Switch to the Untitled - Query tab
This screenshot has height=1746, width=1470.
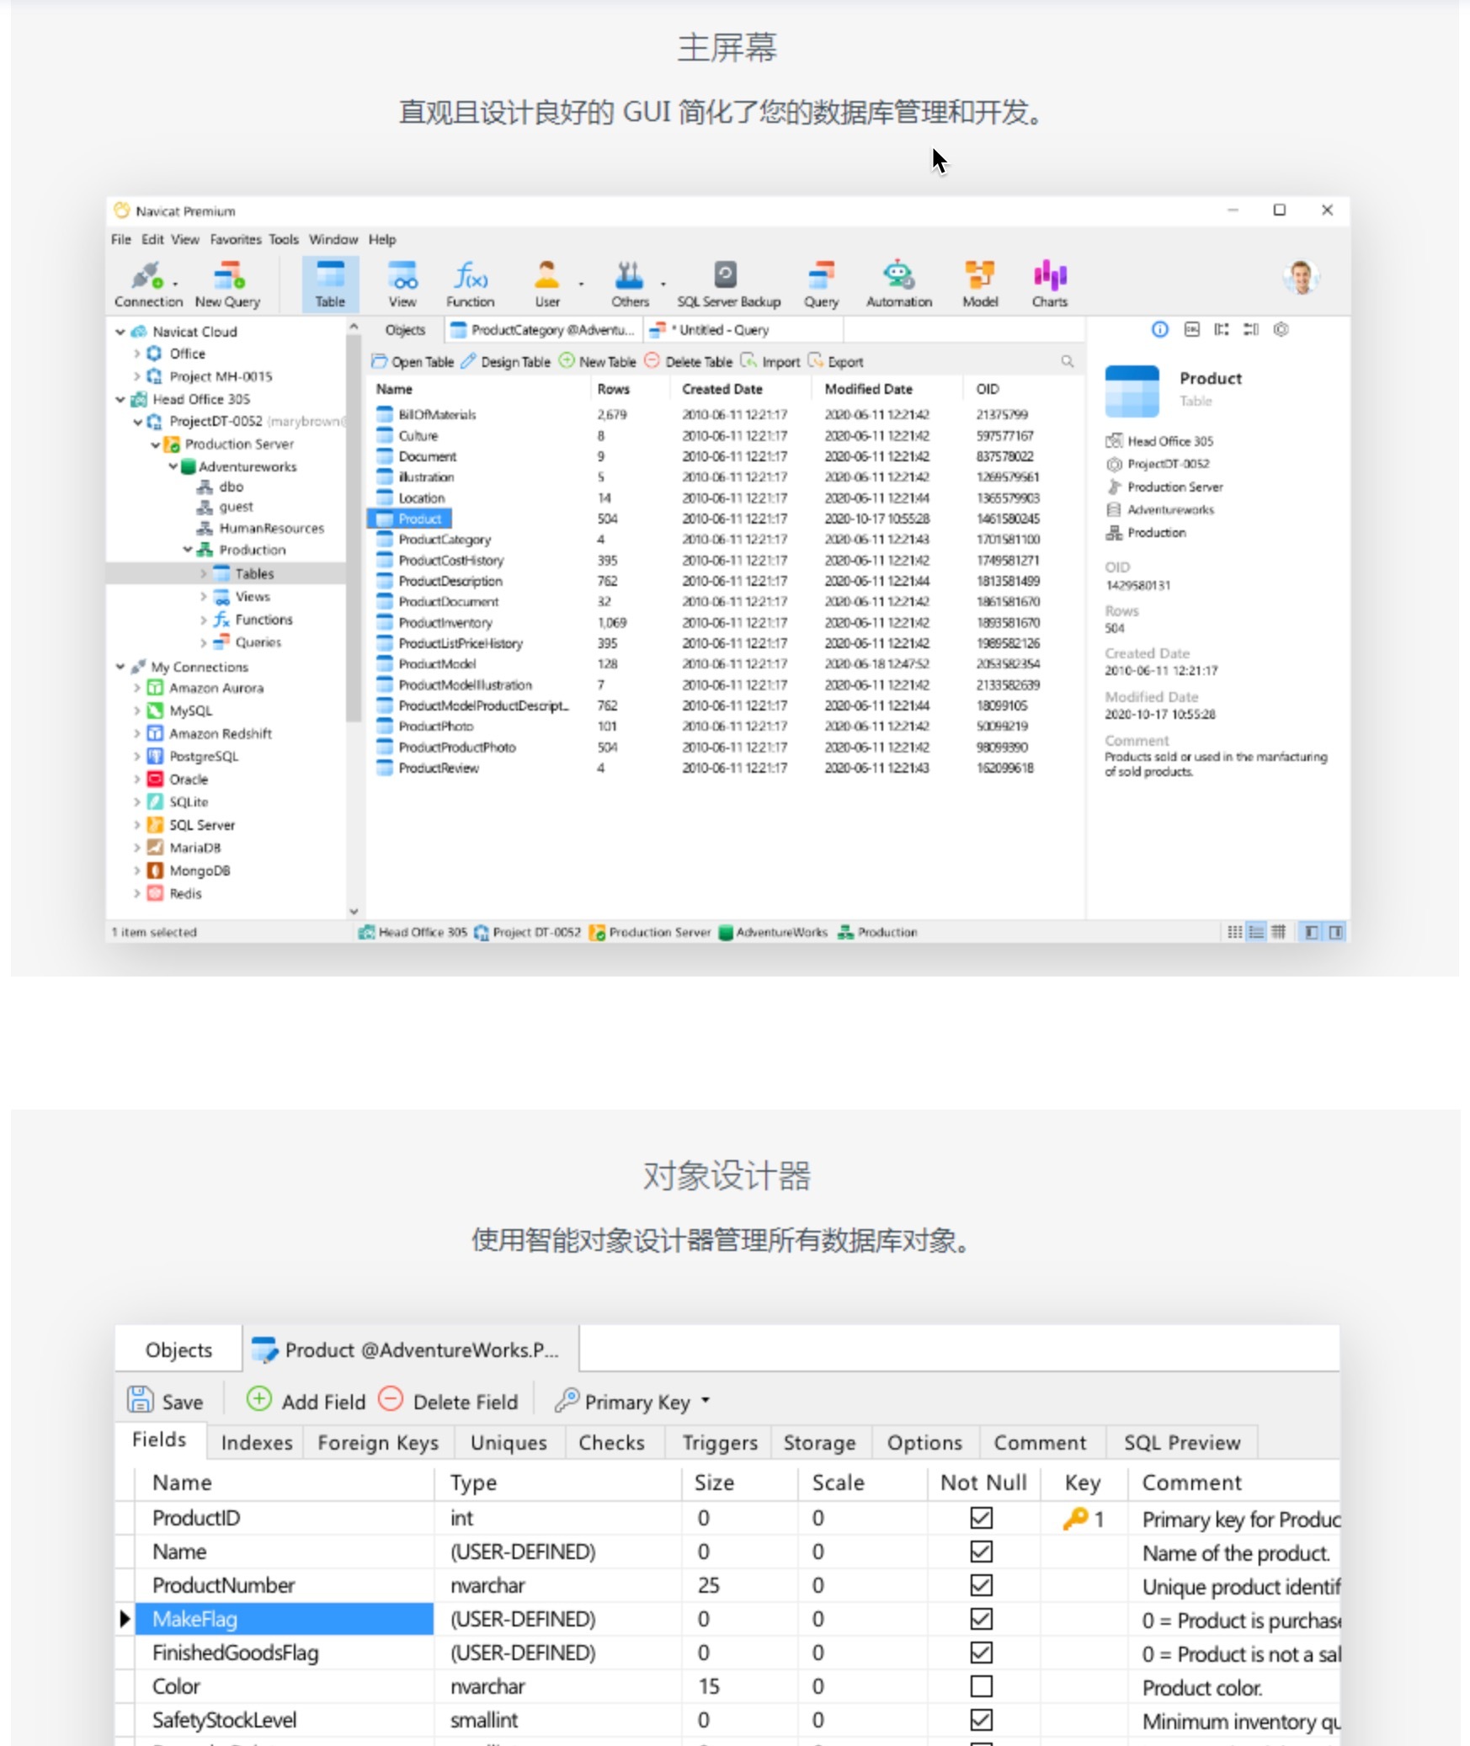pos(743,330)
